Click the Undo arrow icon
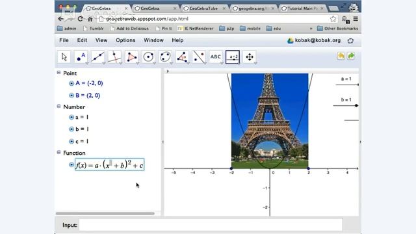The height and width of the screenshot is (234, 416). click(x=341, y=56)
